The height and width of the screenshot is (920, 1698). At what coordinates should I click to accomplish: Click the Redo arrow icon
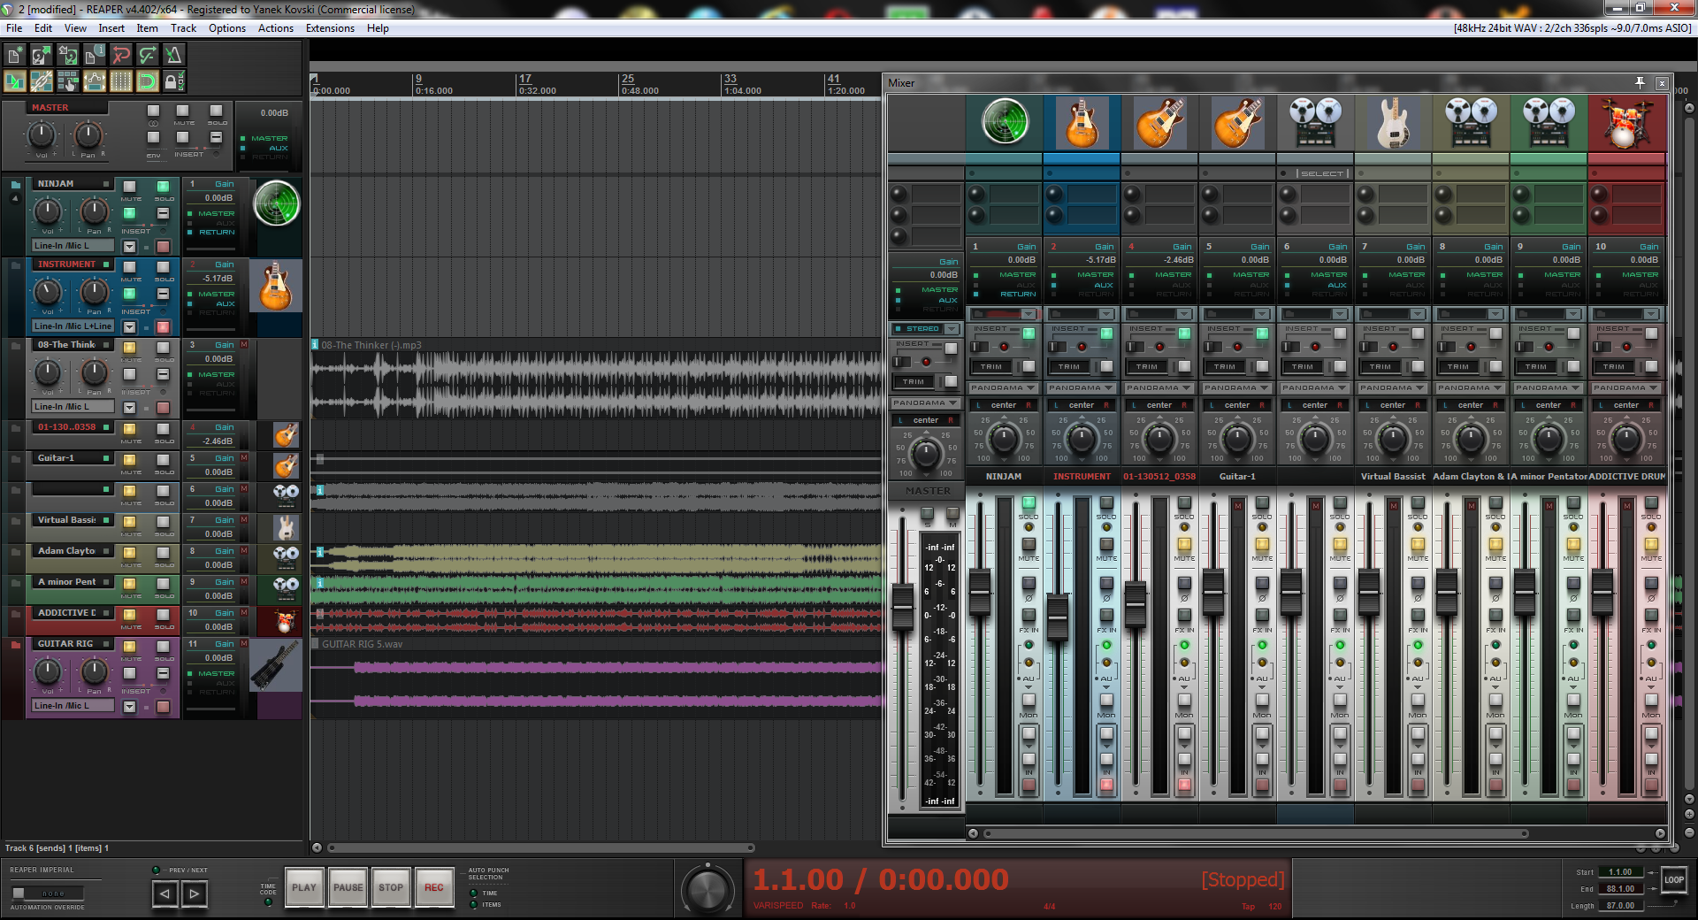[x=148, y=56]
